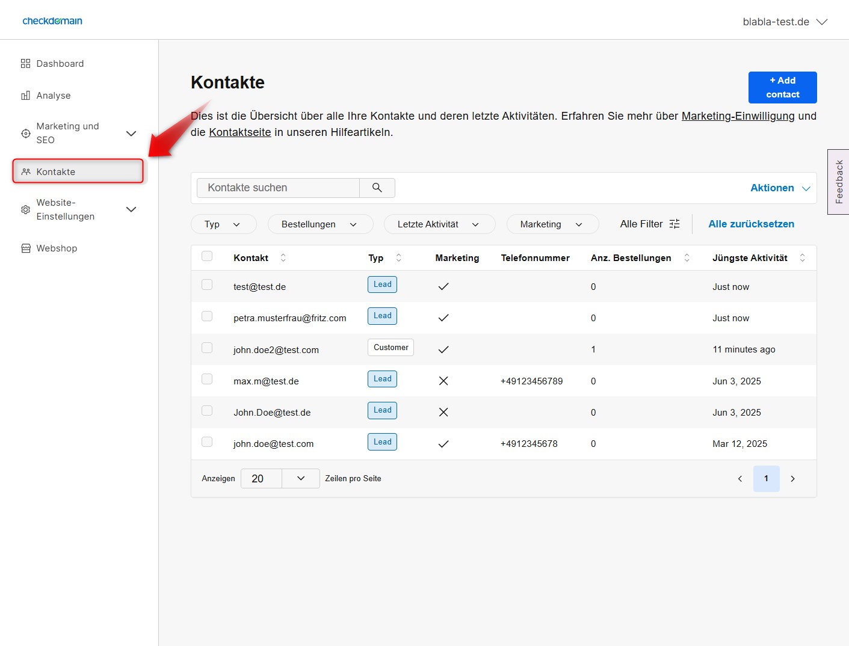Screen dimensions: 849x646
Task: Select checkbox for test@test.de
Action: click(207, 285)
